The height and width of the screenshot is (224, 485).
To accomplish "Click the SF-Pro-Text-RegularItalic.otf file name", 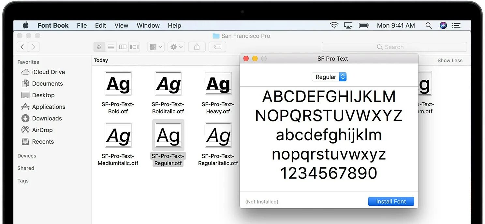I will pyautogui.click(x=218, y=160).
